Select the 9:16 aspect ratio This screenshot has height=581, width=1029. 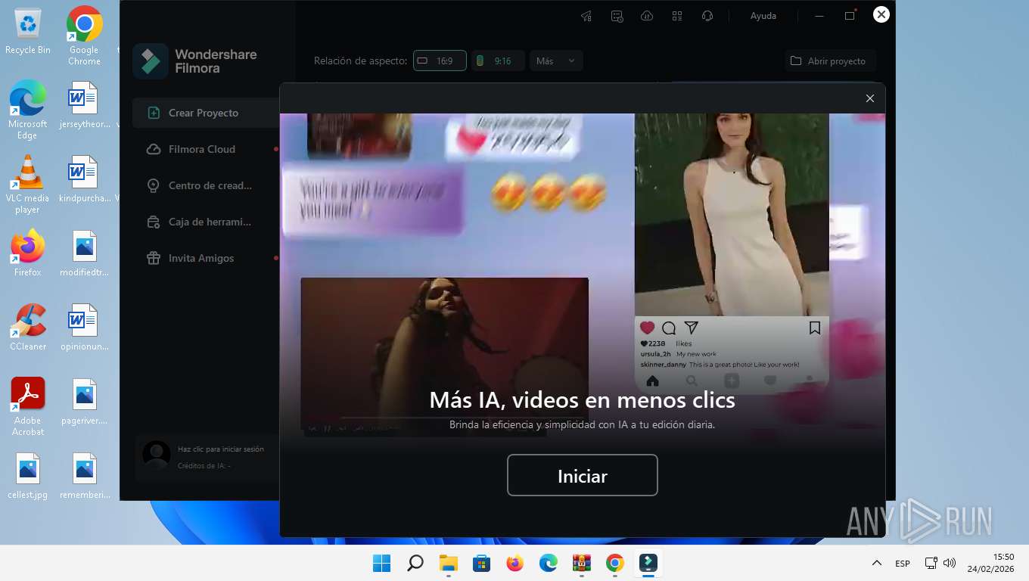498,61
